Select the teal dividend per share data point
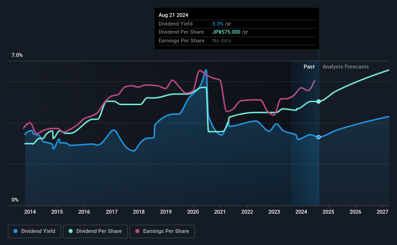397x245 pixels. point(319,102)
